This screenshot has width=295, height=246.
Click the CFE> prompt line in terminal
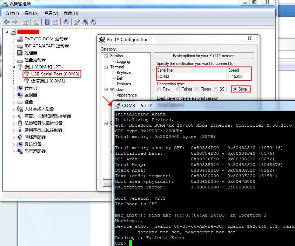(123, 243)
